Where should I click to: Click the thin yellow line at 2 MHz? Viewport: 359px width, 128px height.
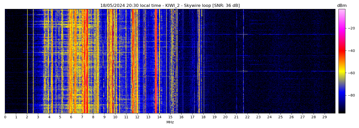point(27,61)
